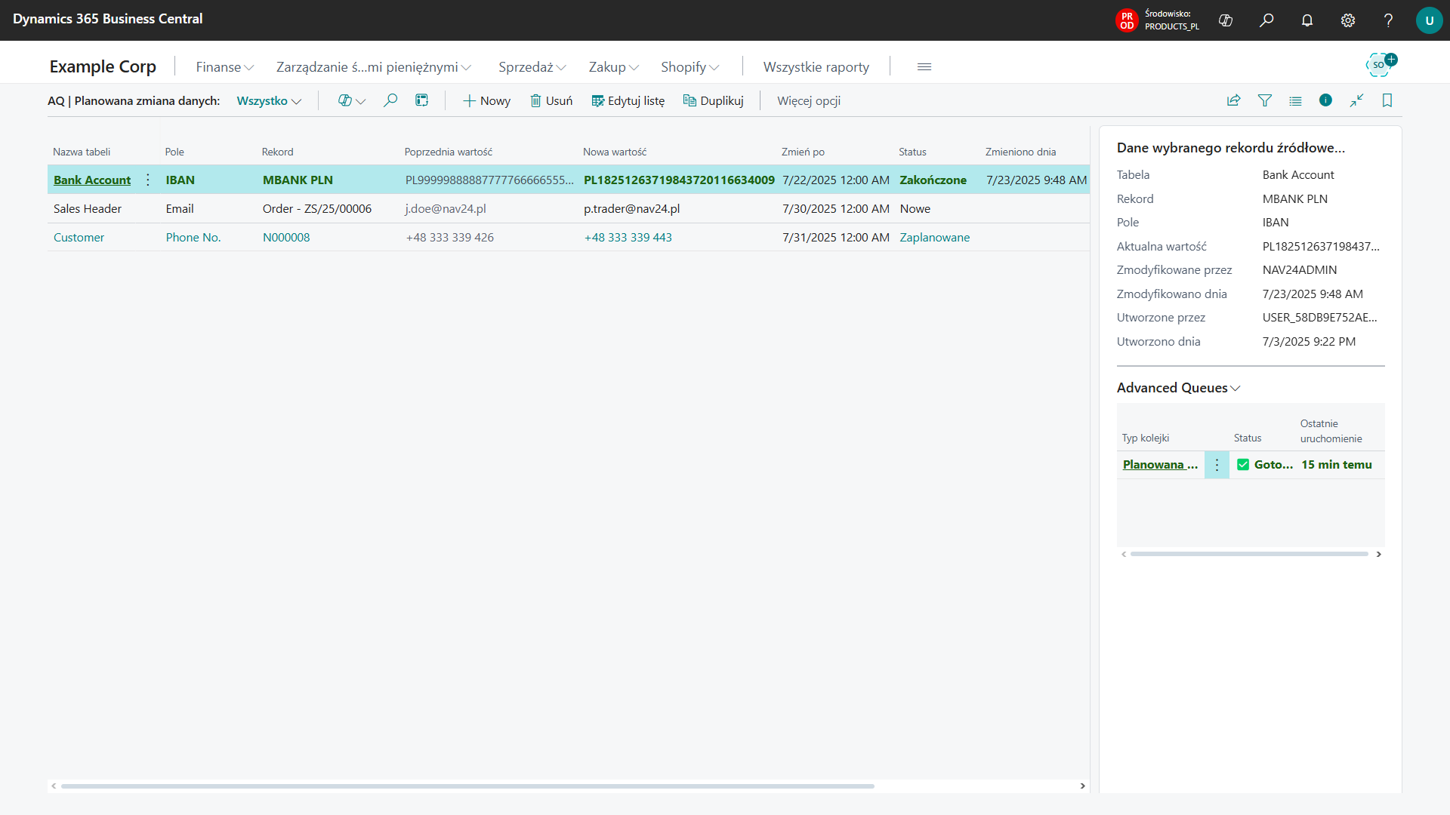Click the horizontal scrollbar below the list
Image resolution: width=1450 pixels, height=815 pixels.
coord(467,786)
